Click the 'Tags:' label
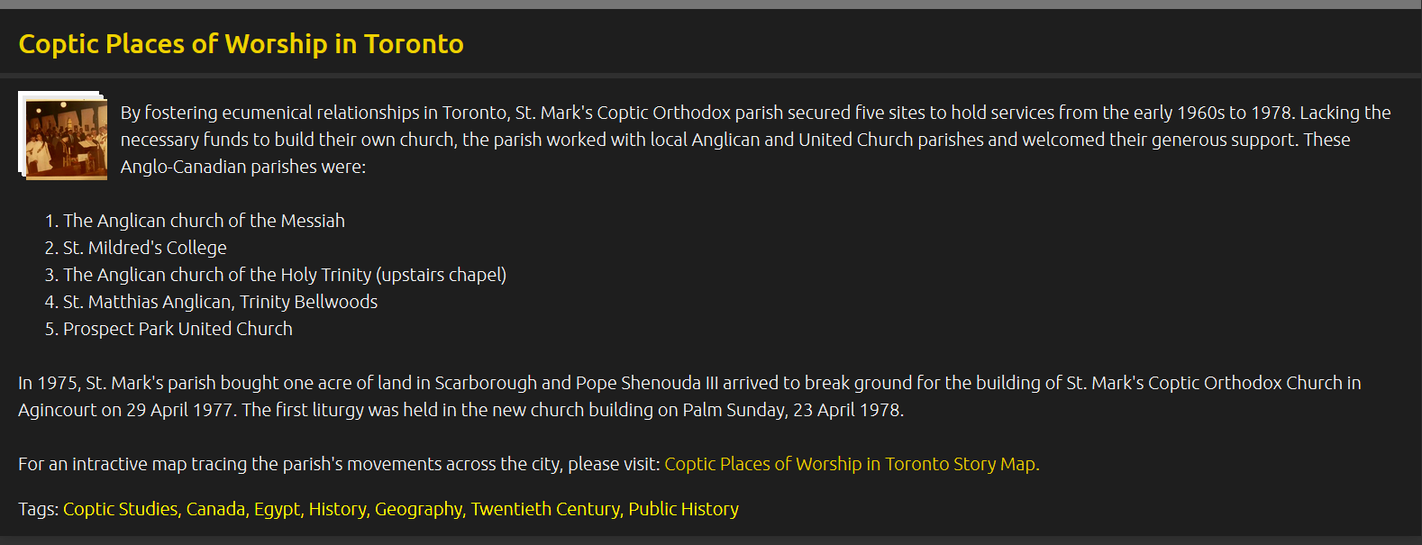Viewport: 1422px width, 545px height. [x=38, y=509]
